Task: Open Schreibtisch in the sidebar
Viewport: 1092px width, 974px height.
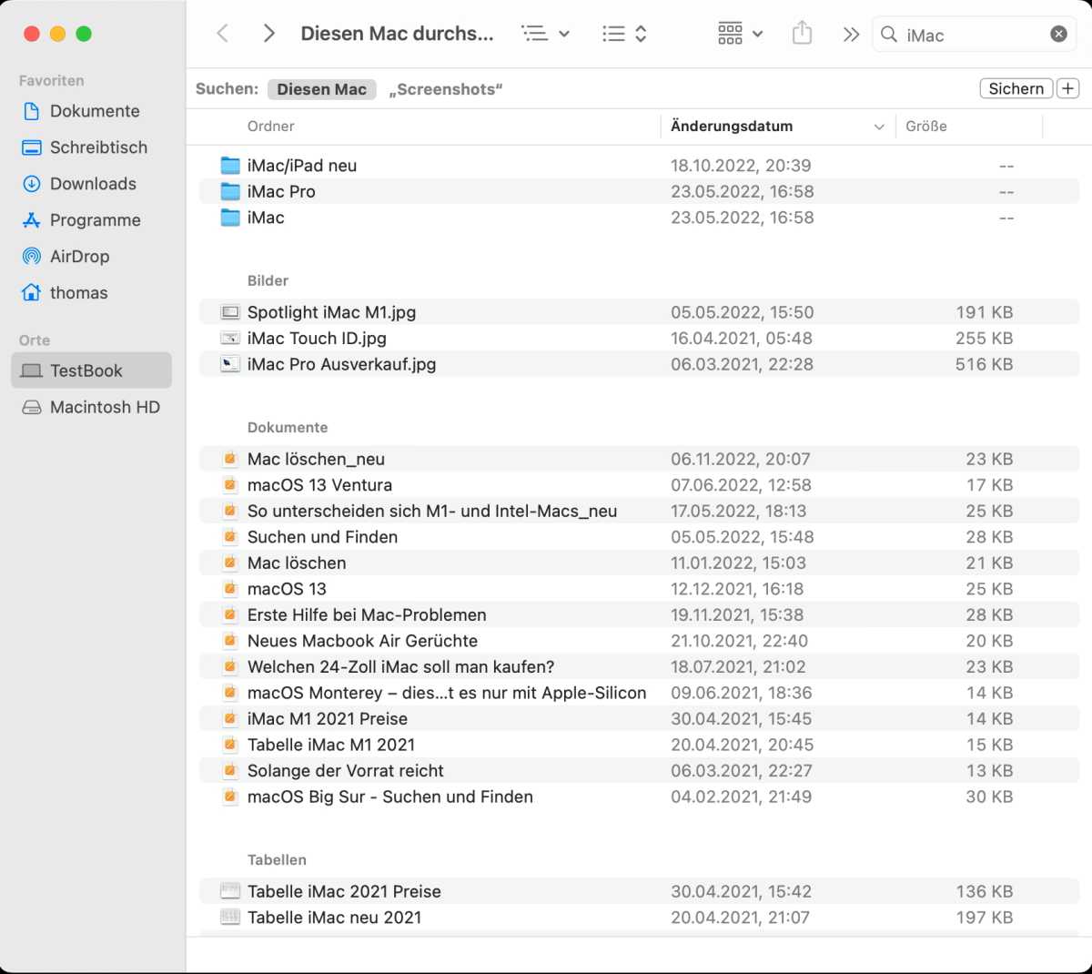Action: click(91, 147)
